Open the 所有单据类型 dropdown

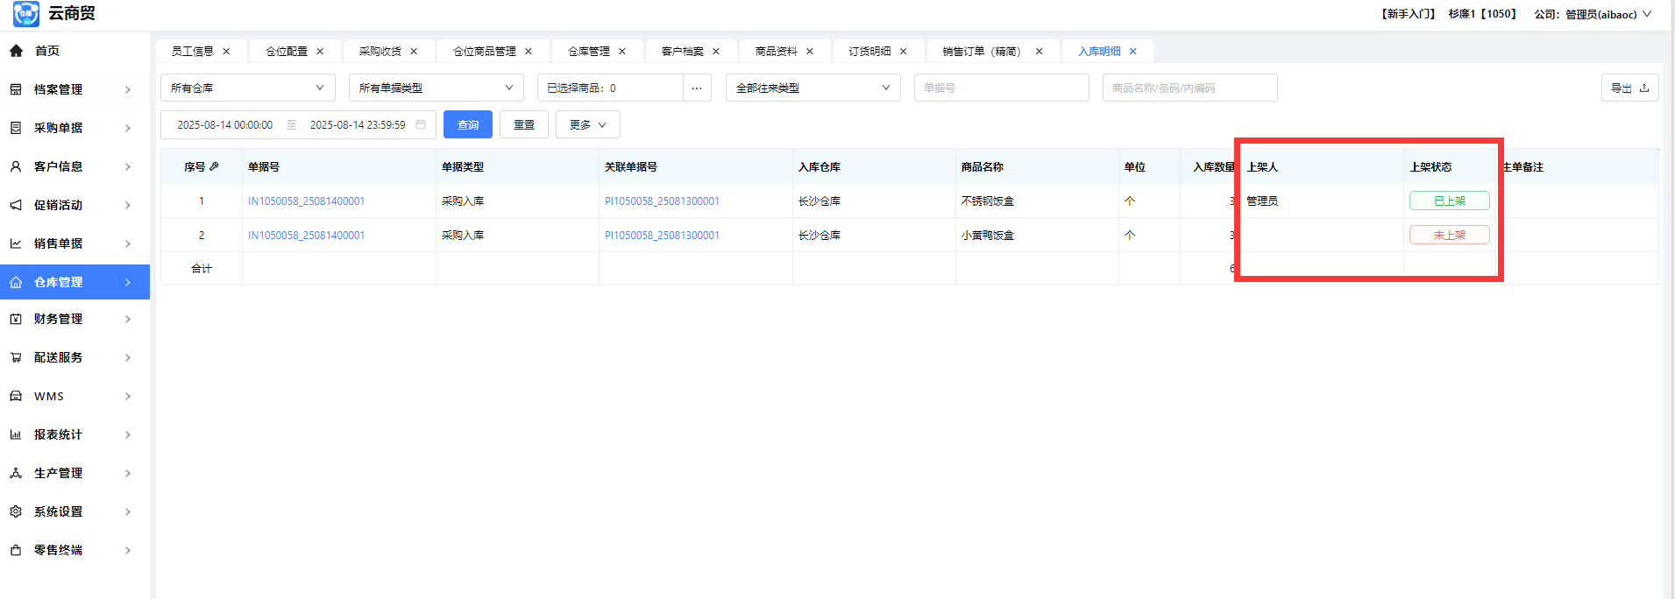coord(436,88)
